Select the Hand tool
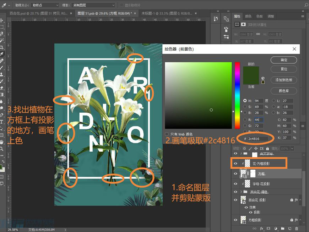The height and width of the screenshot is (232, 309). point(3,141)
